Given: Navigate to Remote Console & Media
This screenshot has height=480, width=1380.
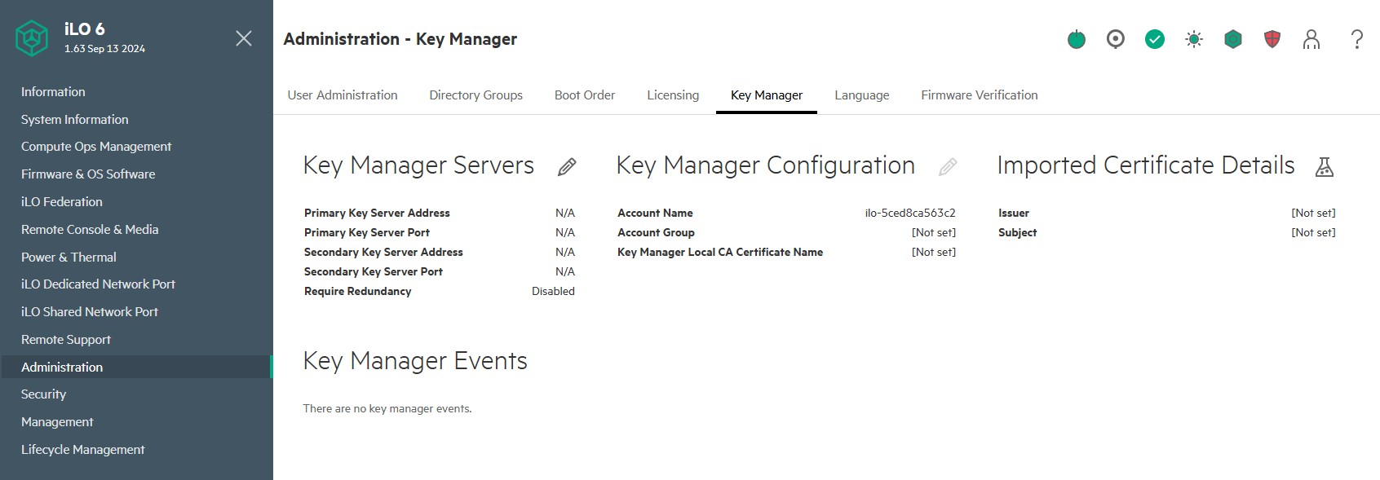Looking at the screenshot, I should (x=90, y=230).
